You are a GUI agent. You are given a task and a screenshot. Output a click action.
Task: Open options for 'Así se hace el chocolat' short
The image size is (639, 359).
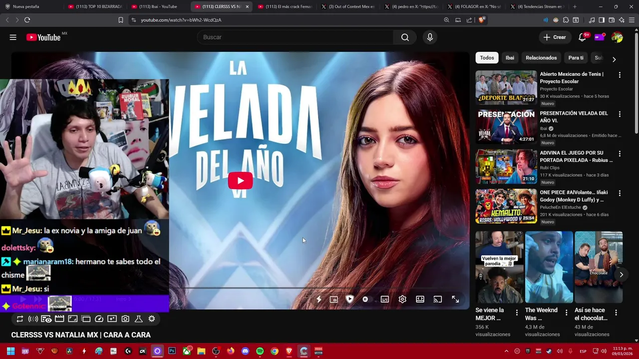pos(616,313)
